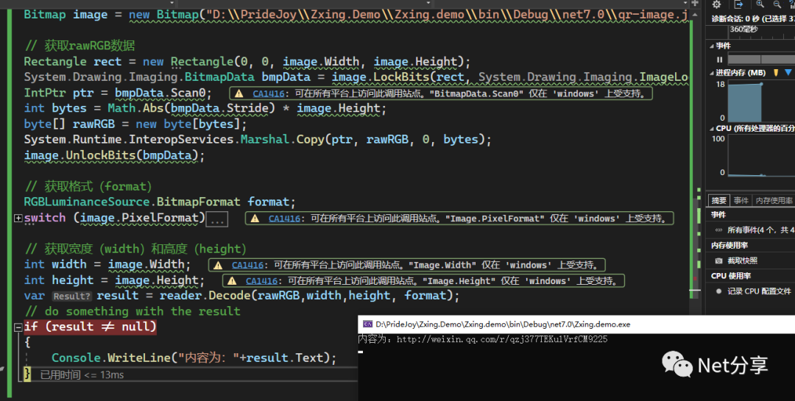Click the 诊断会话 session duration text
795x401 pixels.
(x=753, y=18)
